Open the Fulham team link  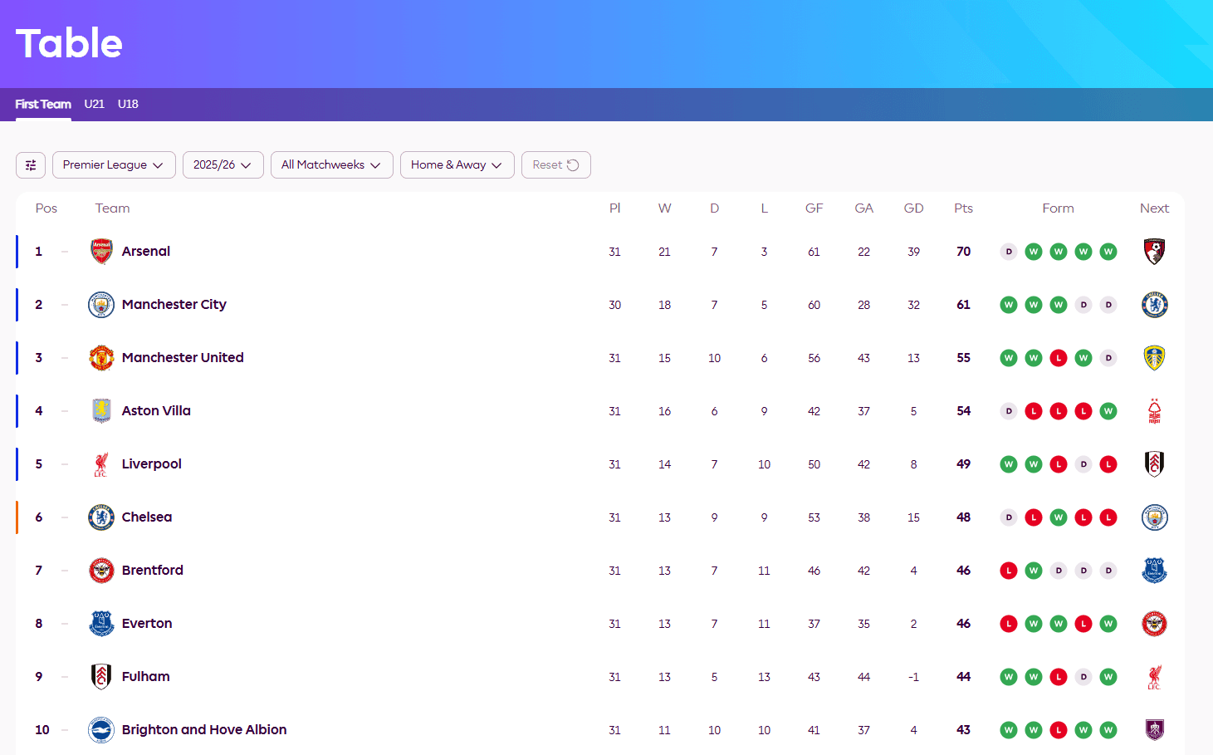[146, 676]
